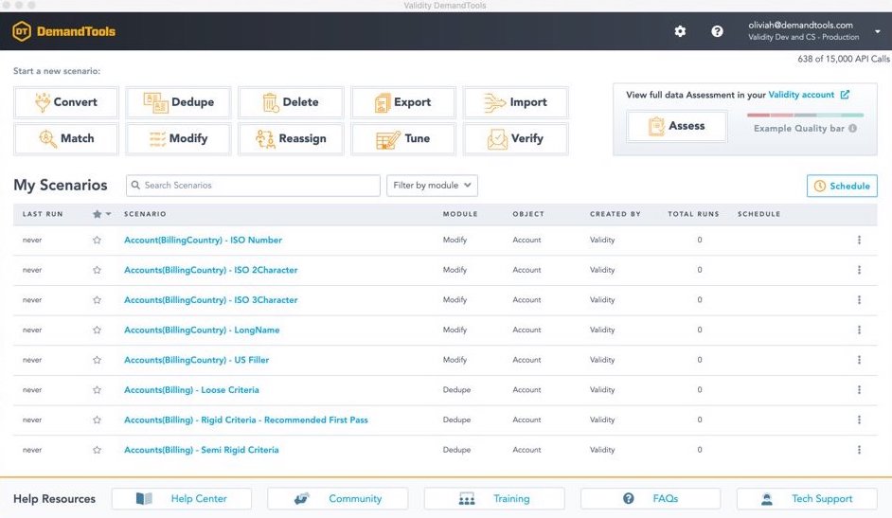Image resolution: width=892 pixels, height=518 pixels.
Task: Expand the user account dropdown arrow
Action: (877, 31)
